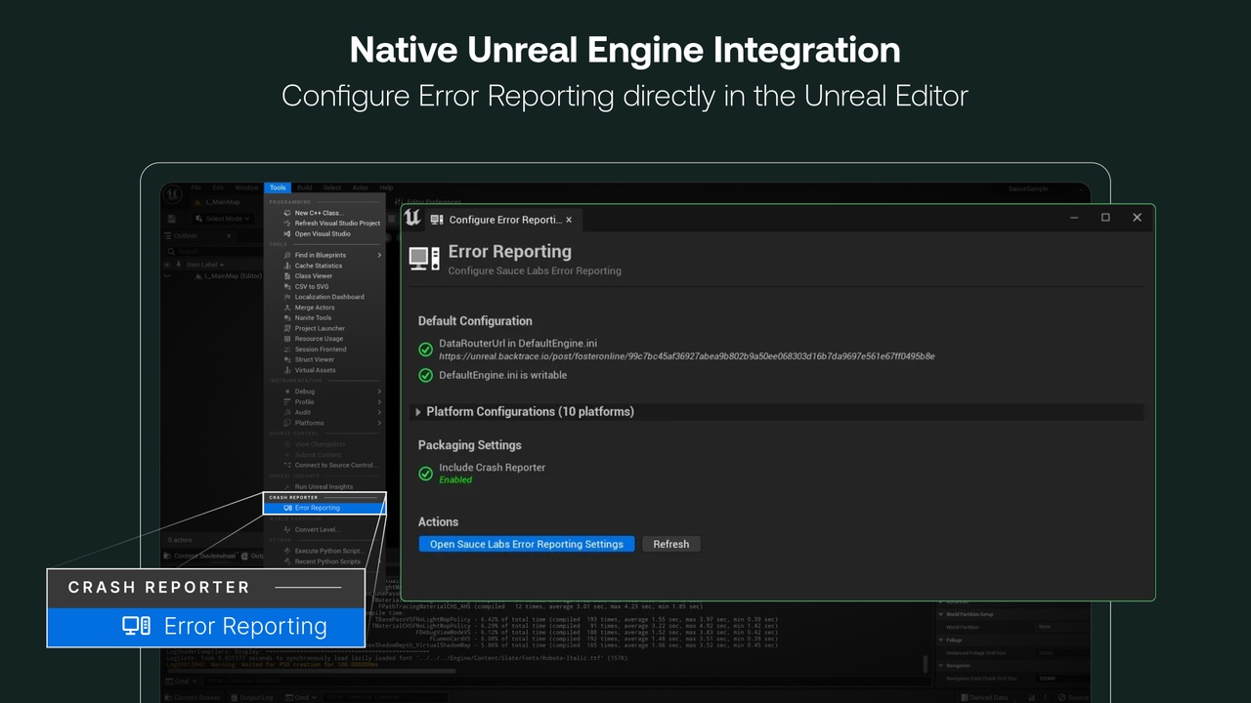Open Recent Python Scripts
The height and width of the screenshot is (703, 1251).
pyautogui.click(x=324, y=561)
